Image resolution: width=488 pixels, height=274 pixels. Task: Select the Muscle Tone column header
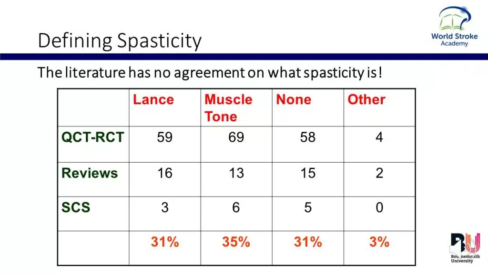pyautogui.click(x=228, y=108)
